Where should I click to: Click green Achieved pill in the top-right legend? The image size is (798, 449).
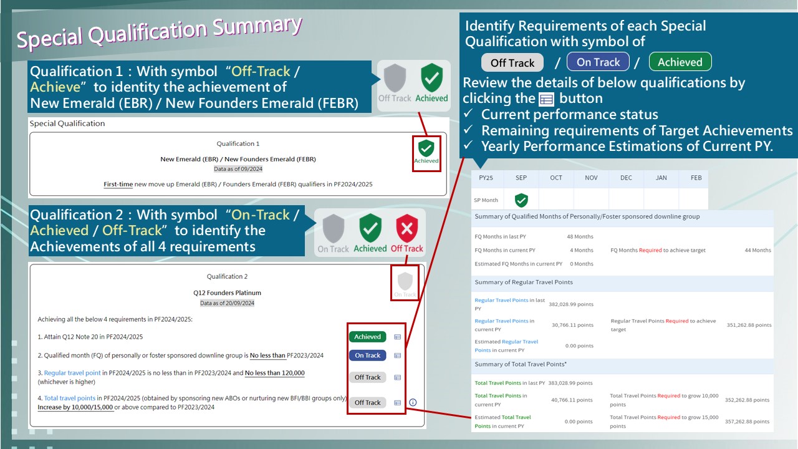[680, 62]
